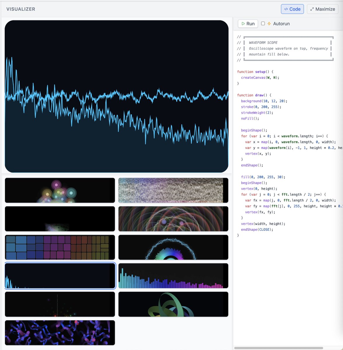Click the 'fill(0, 200, 255, 30);' line
This screenshot has height=350, width=343.
click(263, 177)
